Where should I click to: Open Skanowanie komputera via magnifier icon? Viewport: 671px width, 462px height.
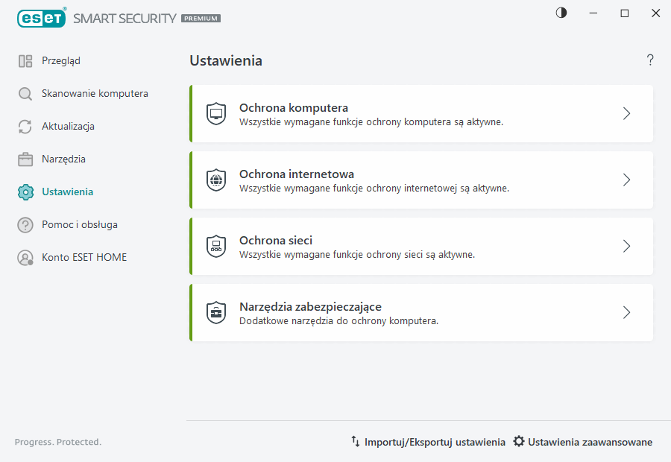pyautogui.click(x=25, y=93)
